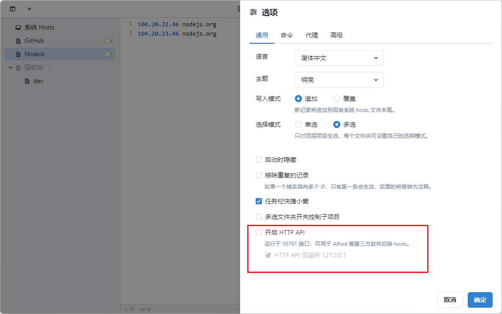
Task: Open the 高级 tab
Action: pyautogui.click(x=336, y=35)
